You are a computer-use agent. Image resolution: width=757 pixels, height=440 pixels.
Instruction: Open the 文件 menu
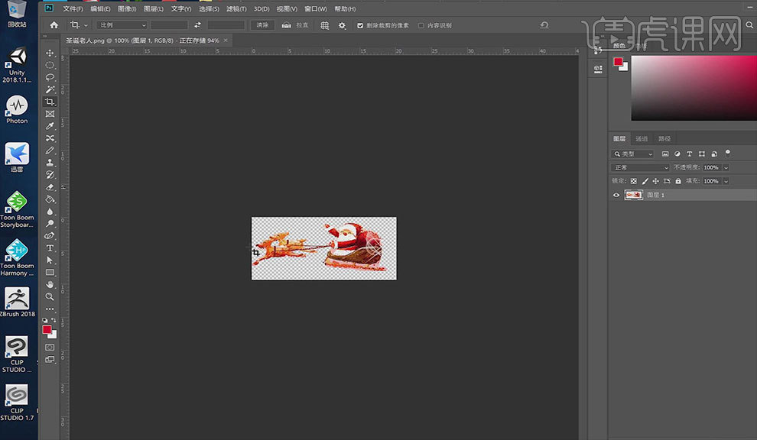(x=73, y=8)
